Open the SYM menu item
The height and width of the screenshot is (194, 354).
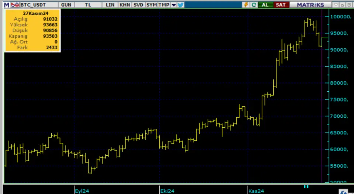151,5
